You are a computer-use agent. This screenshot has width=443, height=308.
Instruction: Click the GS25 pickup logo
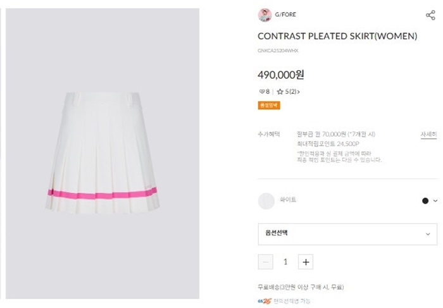coord(266,301)
